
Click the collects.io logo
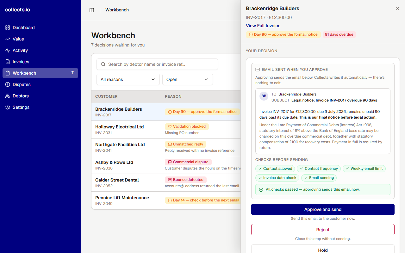click(x=18, y=10)
